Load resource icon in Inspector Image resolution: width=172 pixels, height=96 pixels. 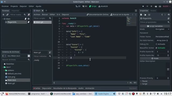point(145,15)
